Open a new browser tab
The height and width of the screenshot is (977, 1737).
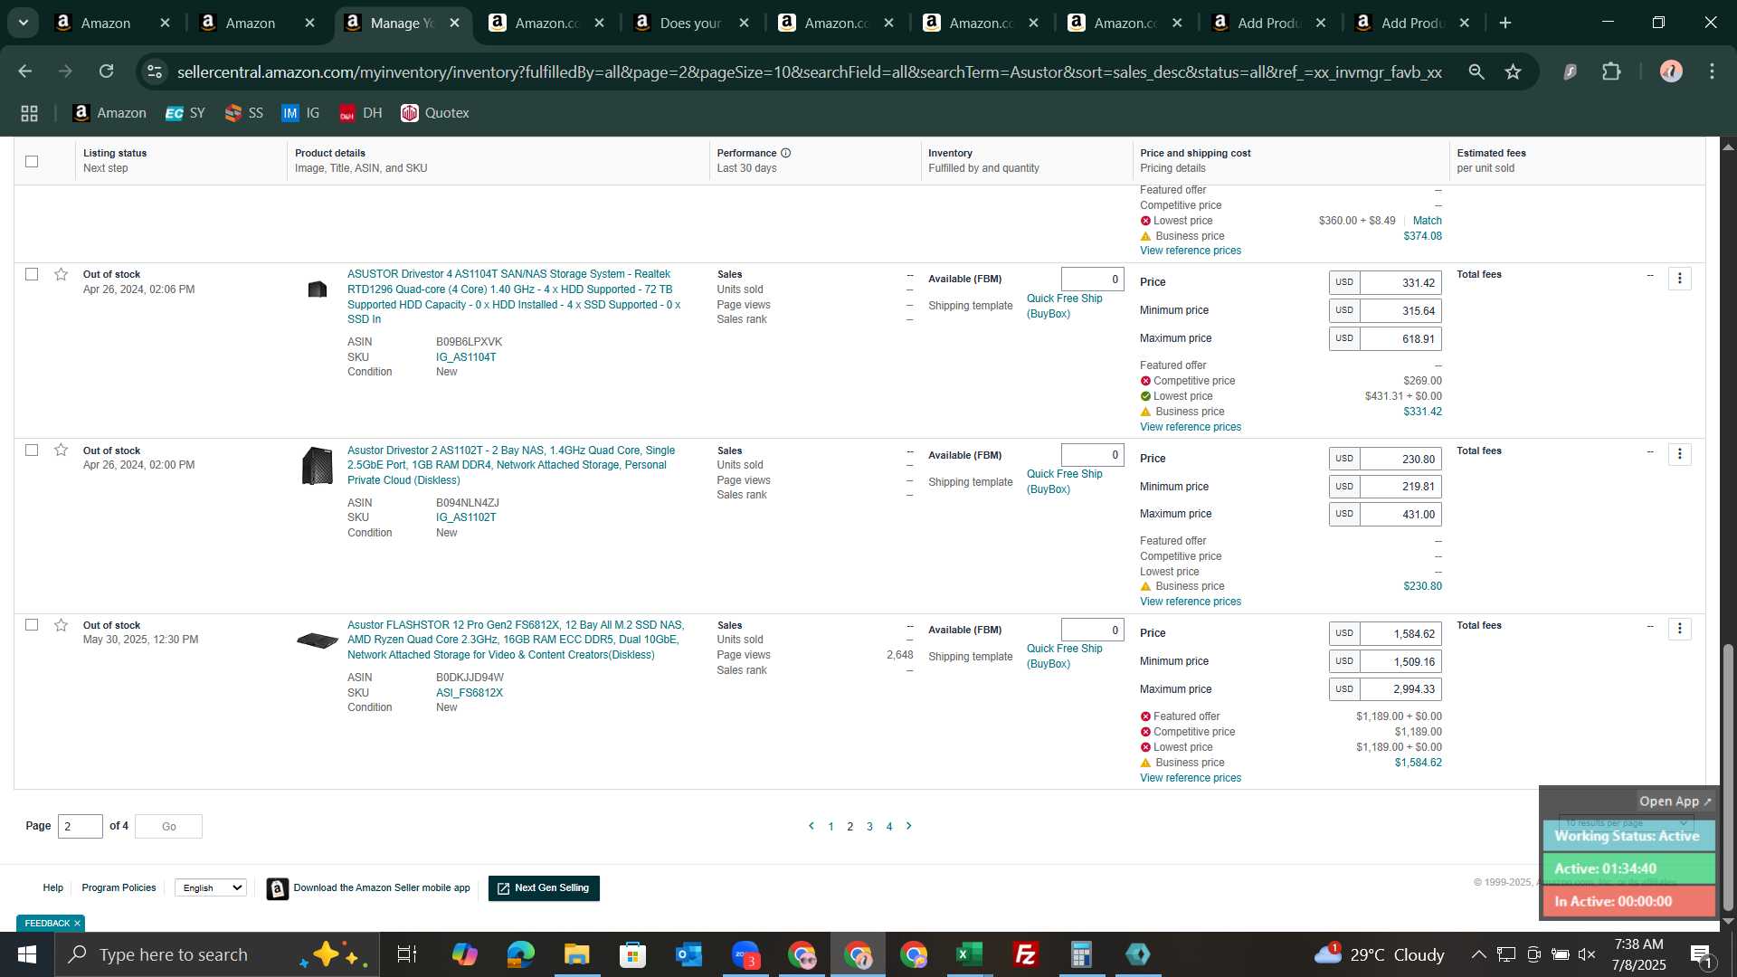click(1505, 23)
